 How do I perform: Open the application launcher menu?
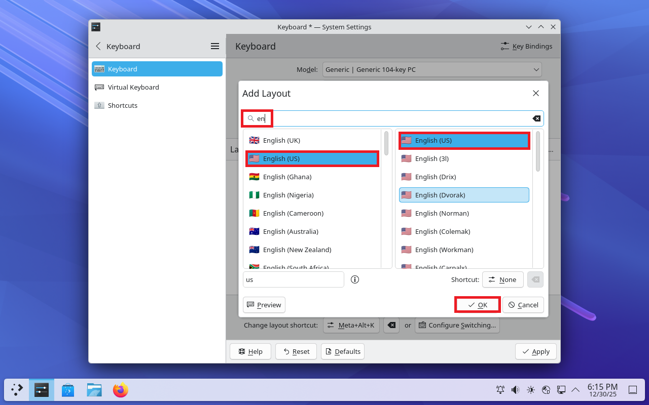[x=17, y=390]
